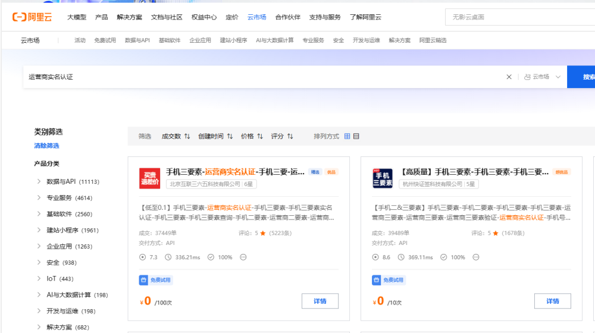
Task: Click the 369.11ms response time icon
Action: pyautogui.click(x=401, y=257)
